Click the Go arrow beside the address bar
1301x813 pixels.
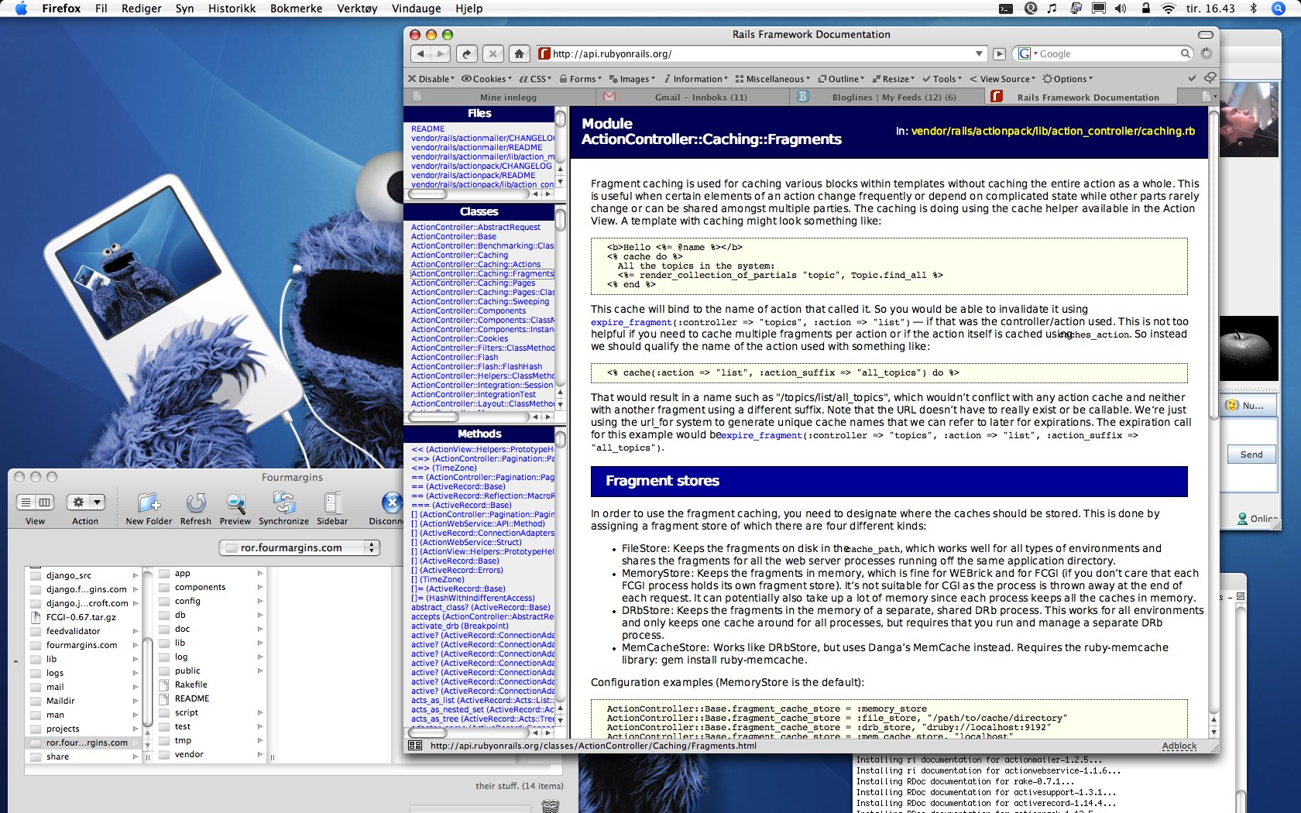click(999, 53)
